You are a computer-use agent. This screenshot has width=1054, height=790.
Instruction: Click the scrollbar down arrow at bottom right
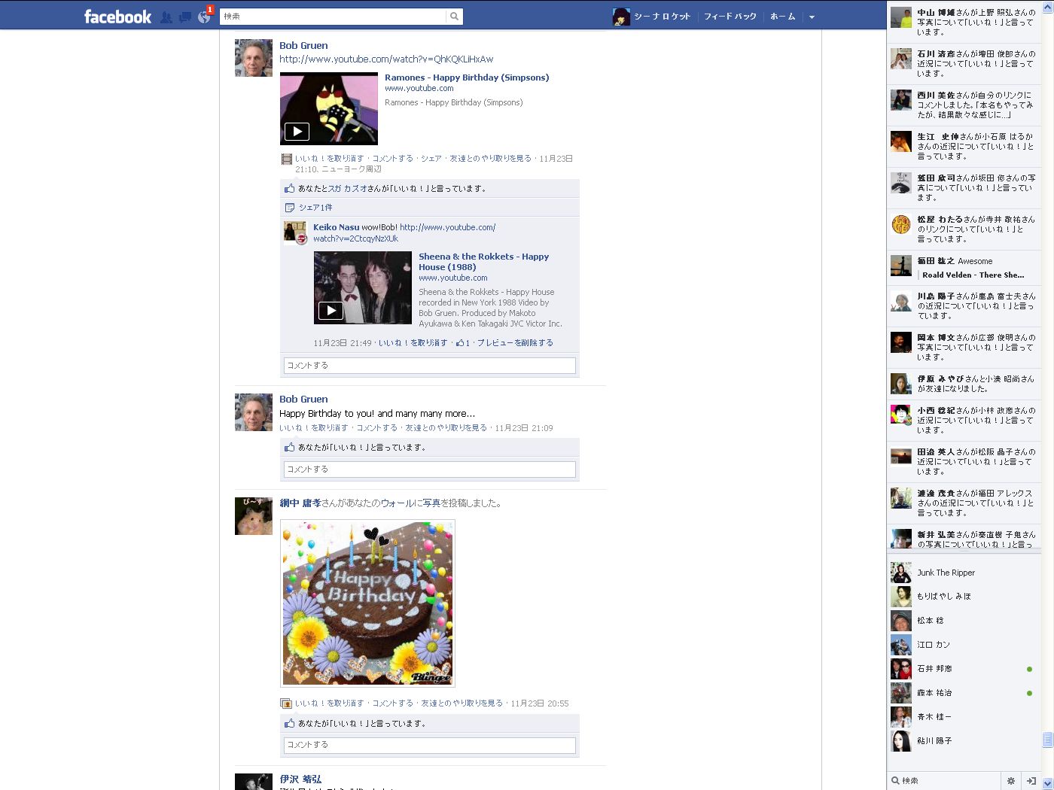(1047, 783)
